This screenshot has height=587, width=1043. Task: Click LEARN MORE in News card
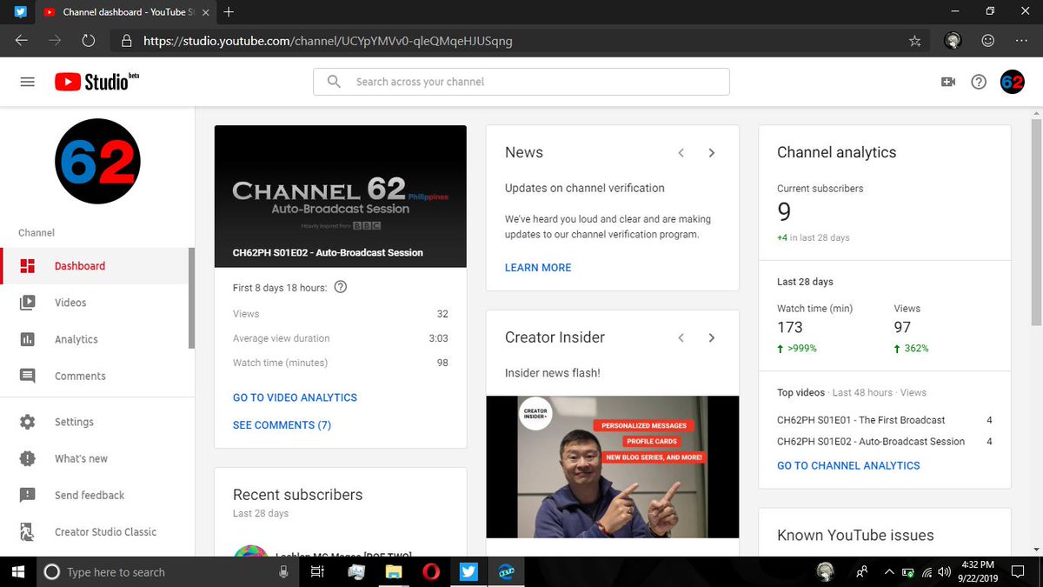tap(538, 268)
